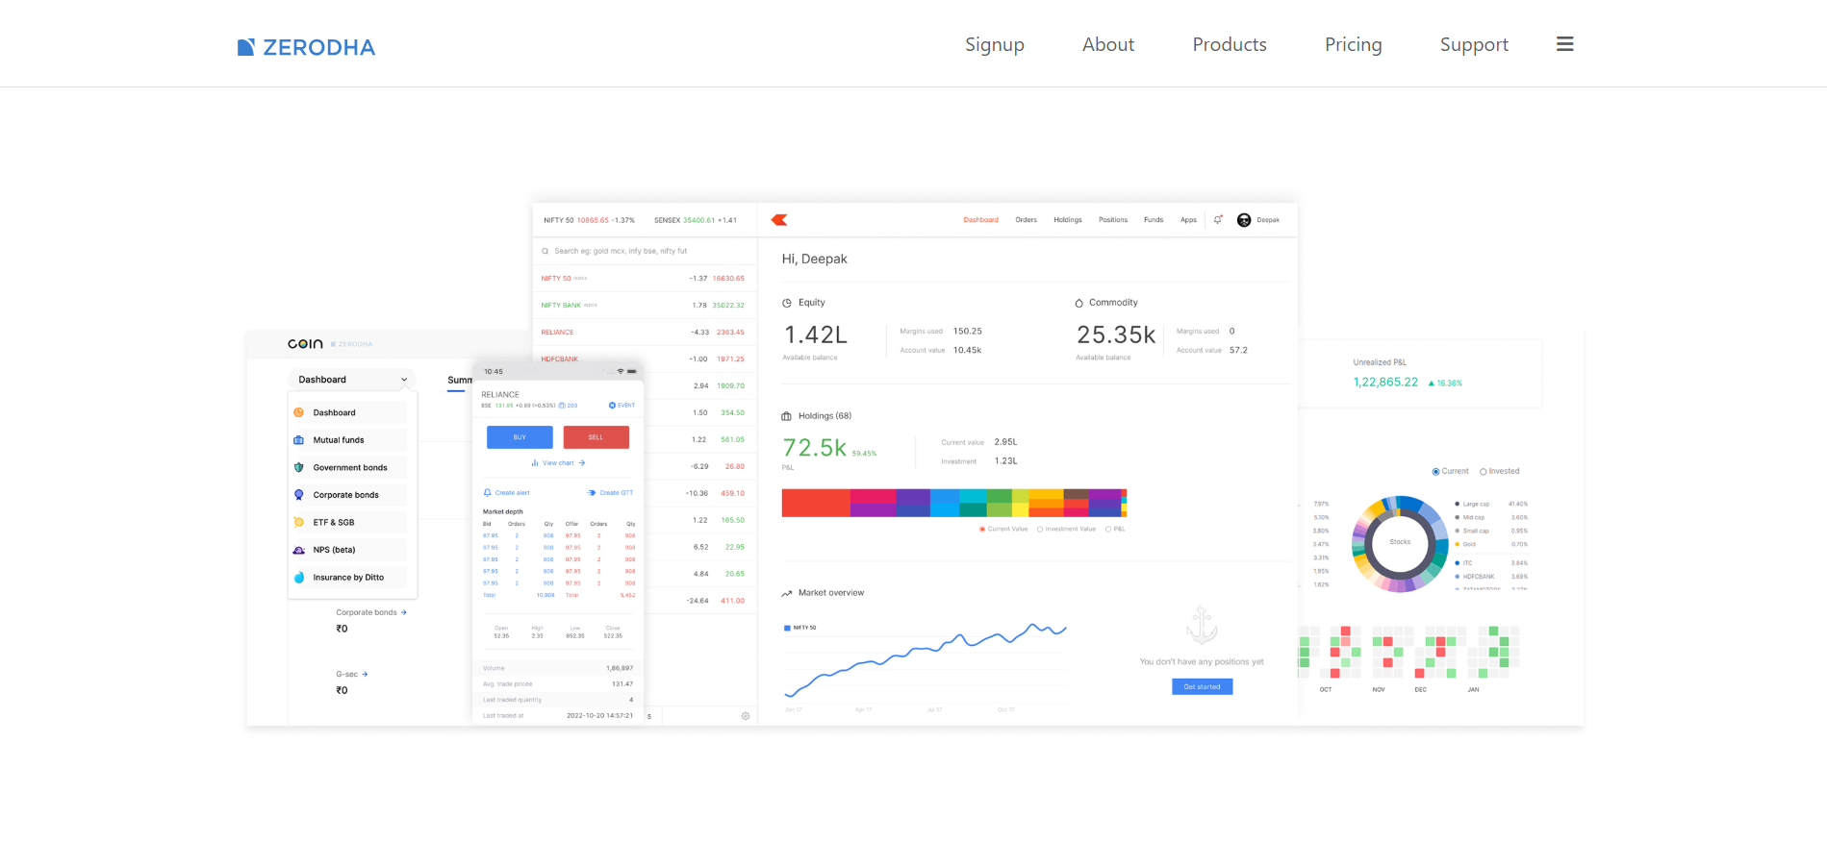Click the NIFTY 50 line chart

(926, 659)
